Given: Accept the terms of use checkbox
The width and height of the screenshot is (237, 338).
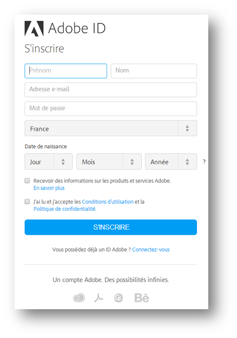Looking at the screenshot, I should click(27, 202).
